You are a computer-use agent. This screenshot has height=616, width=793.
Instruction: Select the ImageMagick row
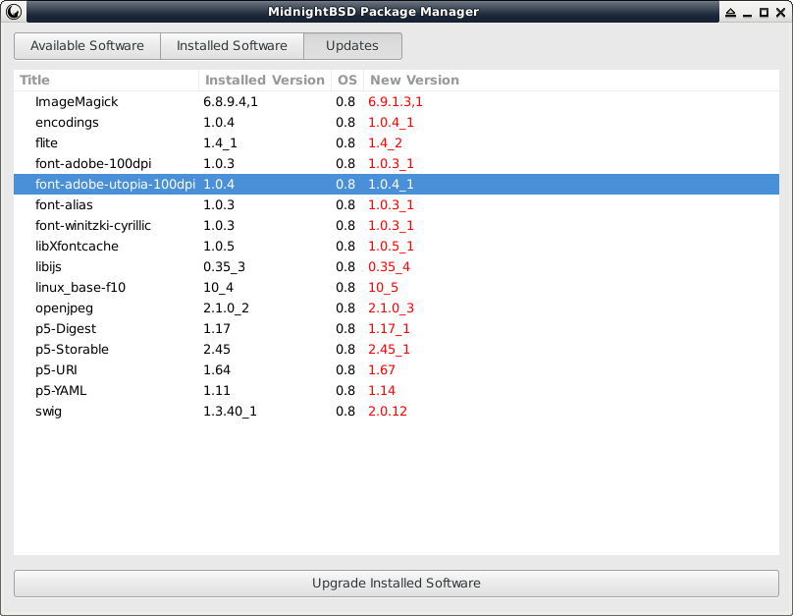[396, 102]
